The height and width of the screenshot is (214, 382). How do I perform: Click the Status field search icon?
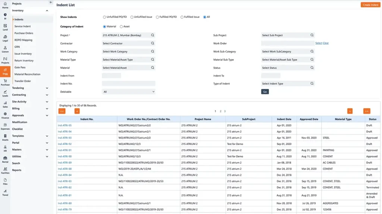tap(312, 67)
